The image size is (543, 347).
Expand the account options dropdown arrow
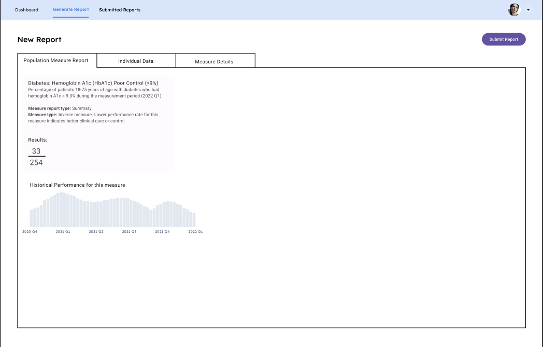click(x=528, y=10)
